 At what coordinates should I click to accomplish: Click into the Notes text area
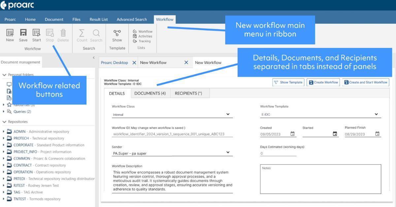pyautogui.click(x=320, y=180)
